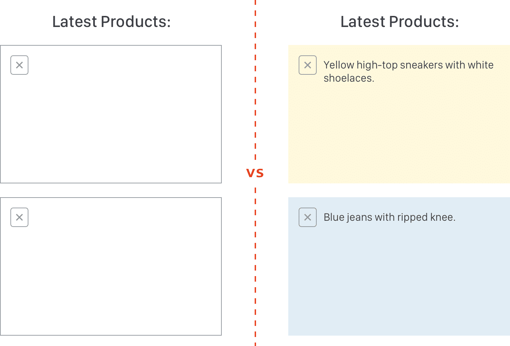Click the red dashed divider below VS
This screenshot has height=346, width=510.
255,266
